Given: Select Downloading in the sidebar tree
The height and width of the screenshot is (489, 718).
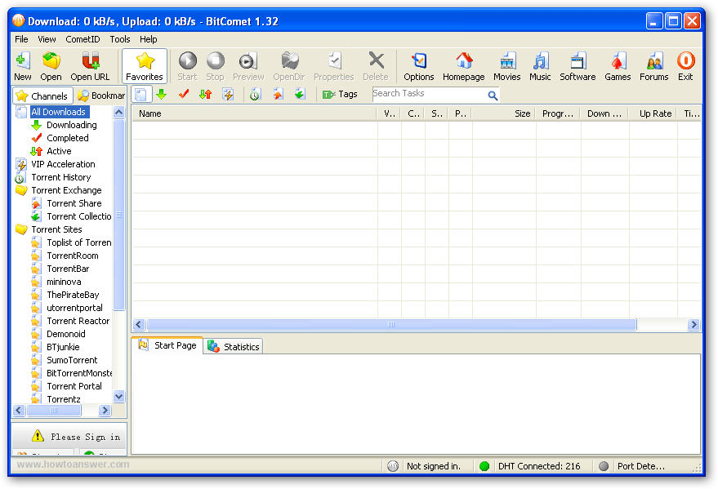Looking at the screenshot, I should 71,125.
